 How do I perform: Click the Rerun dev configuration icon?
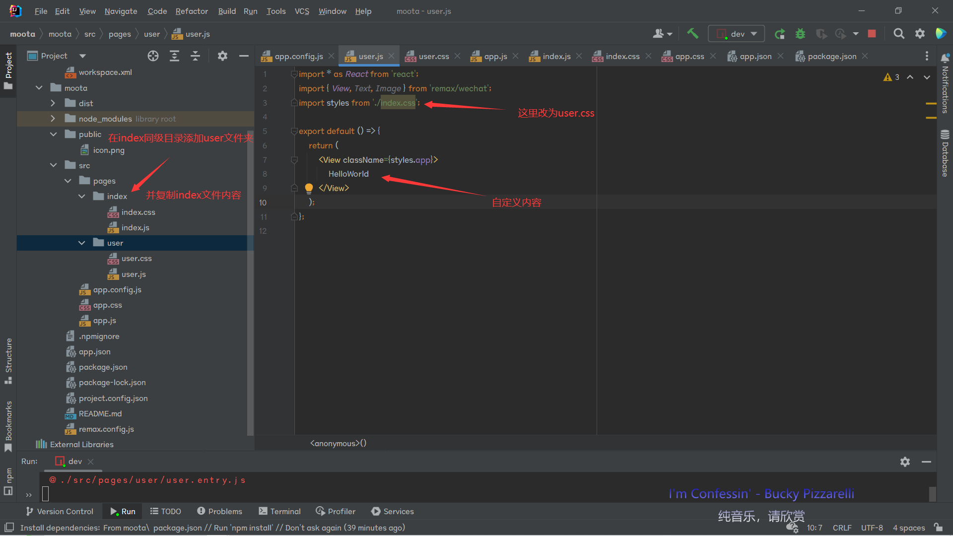[x=780, y=34]
